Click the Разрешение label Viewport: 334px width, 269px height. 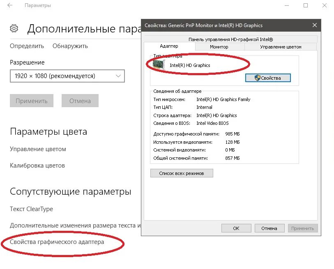pos(27,62)
